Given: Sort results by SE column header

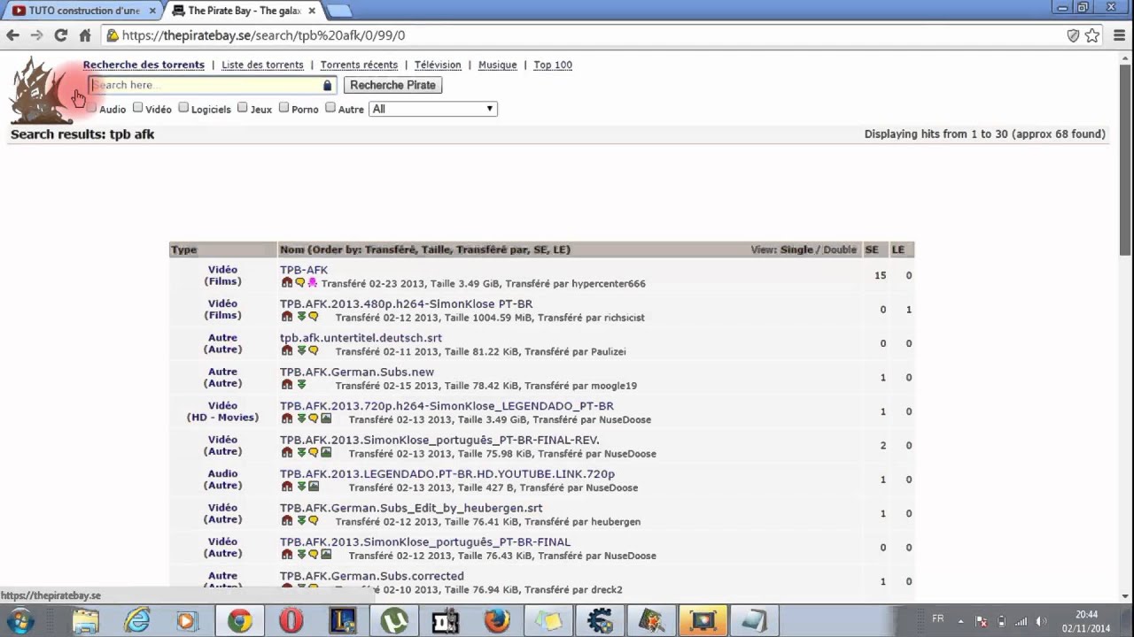Looking at the screenshot, I should 872,249.
